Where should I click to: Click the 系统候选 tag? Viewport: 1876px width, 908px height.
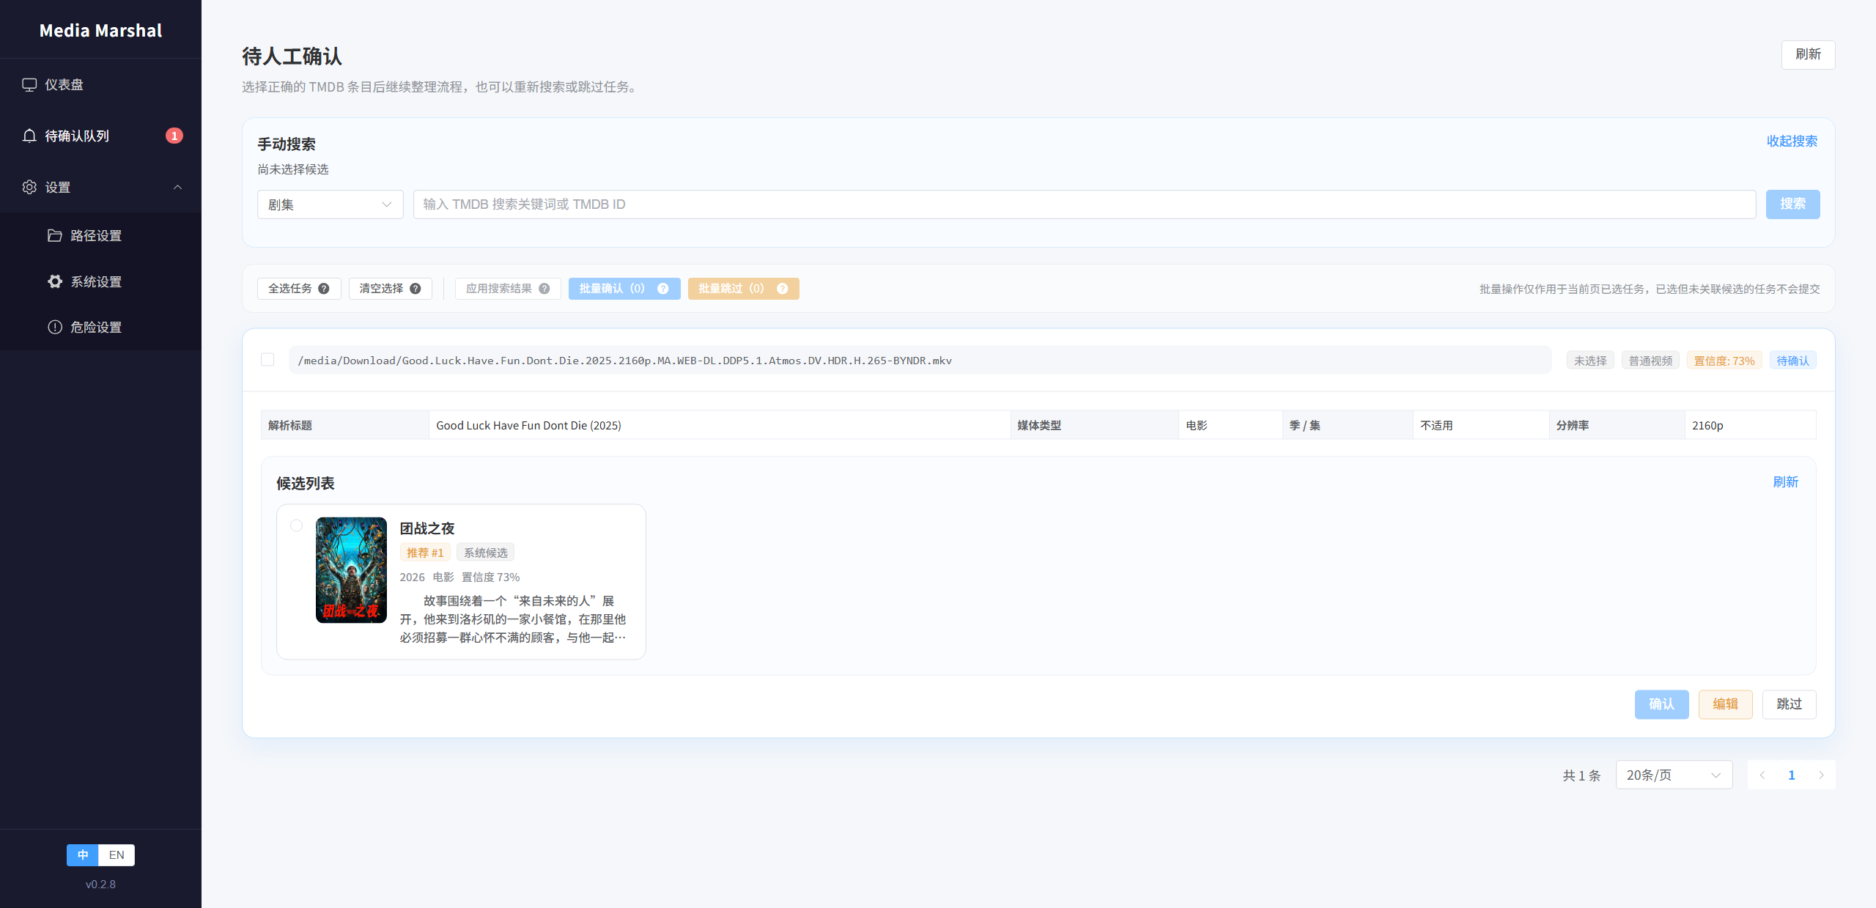click(485, 553)
